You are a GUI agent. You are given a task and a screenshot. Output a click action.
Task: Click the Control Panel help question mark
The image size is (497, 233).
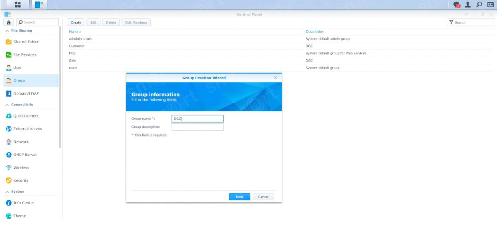(x=467, y=15)
